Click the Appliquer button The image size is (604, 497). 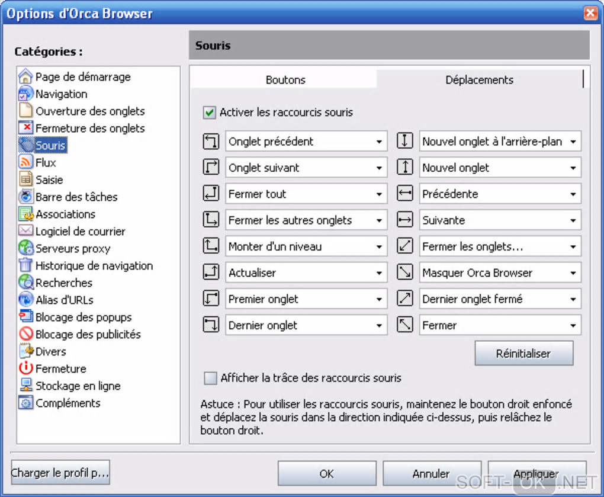pyautogui.click(x=536, y=473)
